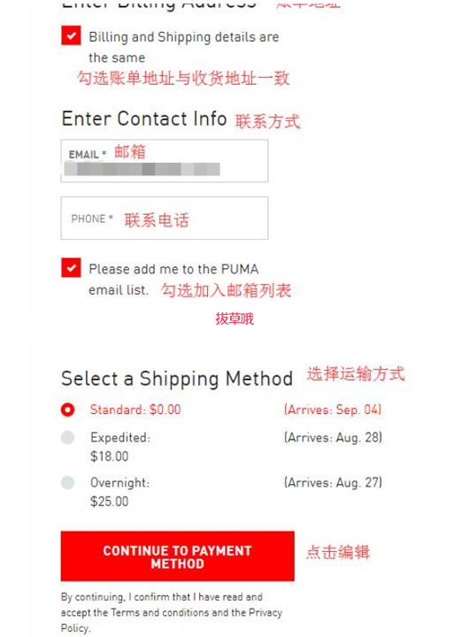Click the Arrives: Aug. 28 date text
The image size is (469, 637).
click(333, 438)
